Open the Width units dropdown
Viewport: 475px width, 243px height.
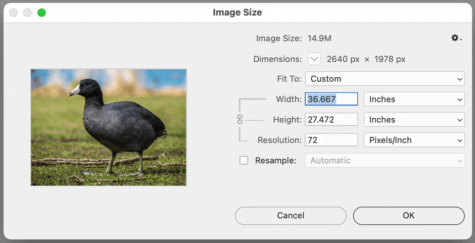click(414, 99)
